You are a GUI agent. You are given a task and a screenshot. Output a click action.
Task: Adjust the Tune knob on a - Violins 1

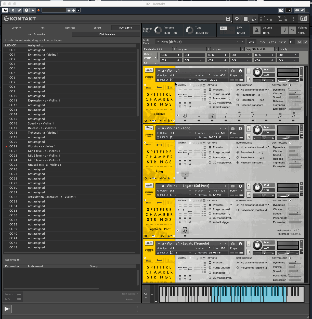coord(257,72)
